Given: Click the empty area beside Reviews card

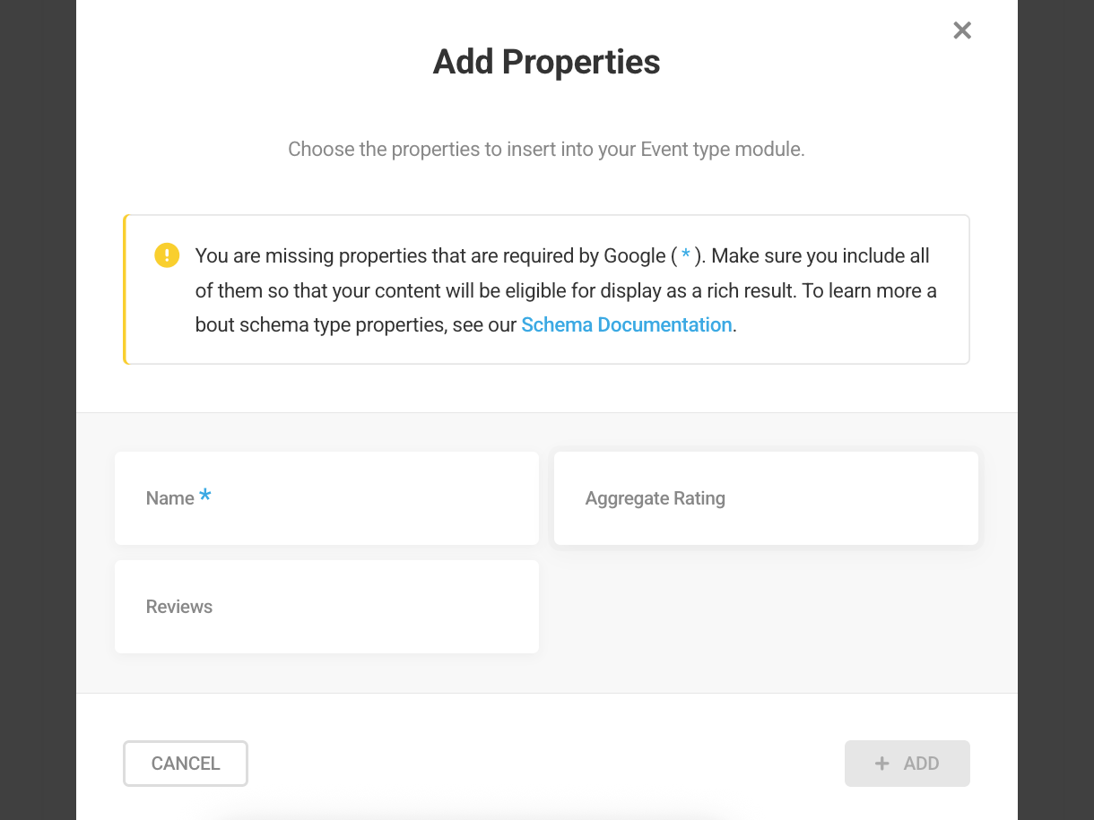Looking at the screenshot, I should [x=766, y=607].
